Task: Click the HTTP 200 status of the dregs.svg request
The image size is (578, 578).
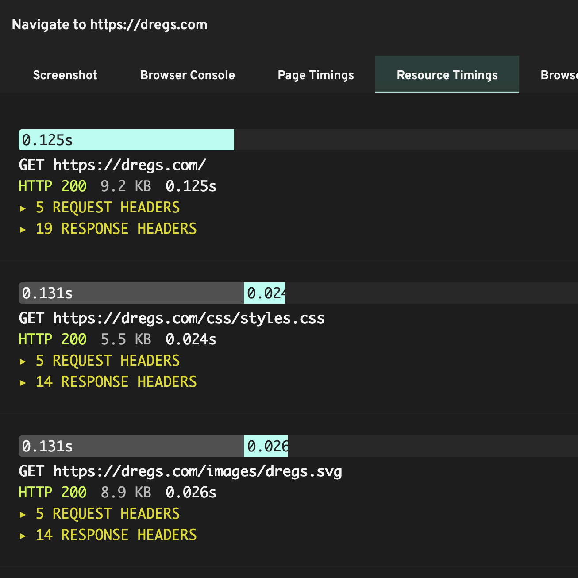Action: click(x=51, y=492)
